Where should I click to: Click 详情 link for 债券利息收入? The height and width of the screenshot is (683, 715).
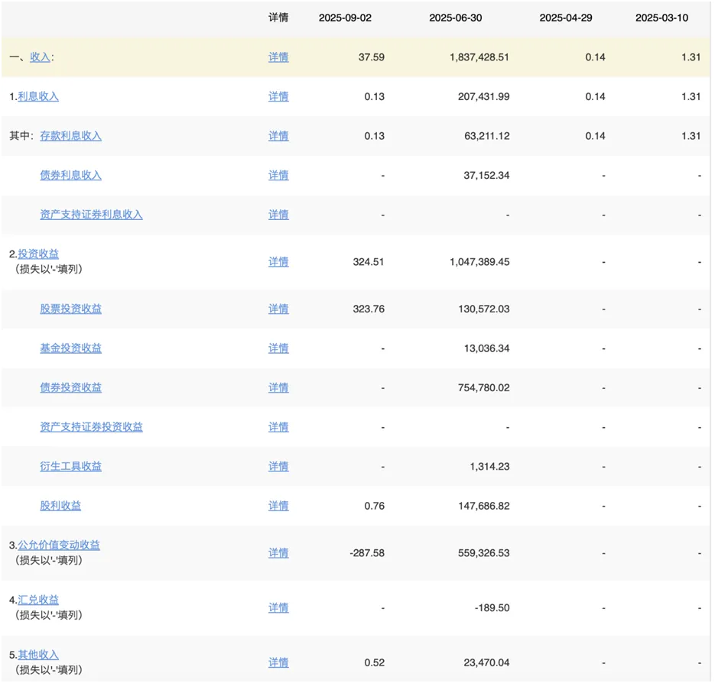coord(278,176)
